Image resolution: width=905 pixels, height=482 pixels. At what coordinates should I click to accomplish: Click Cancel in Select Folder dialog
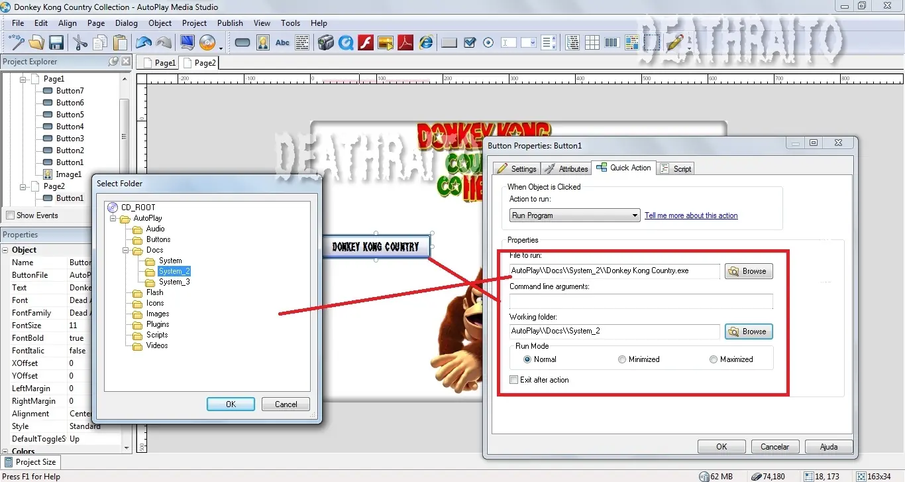point(286,404)
